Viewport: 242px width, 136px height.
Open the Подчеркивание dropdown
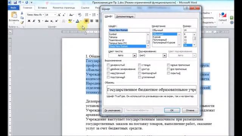(x=164, y=56)
